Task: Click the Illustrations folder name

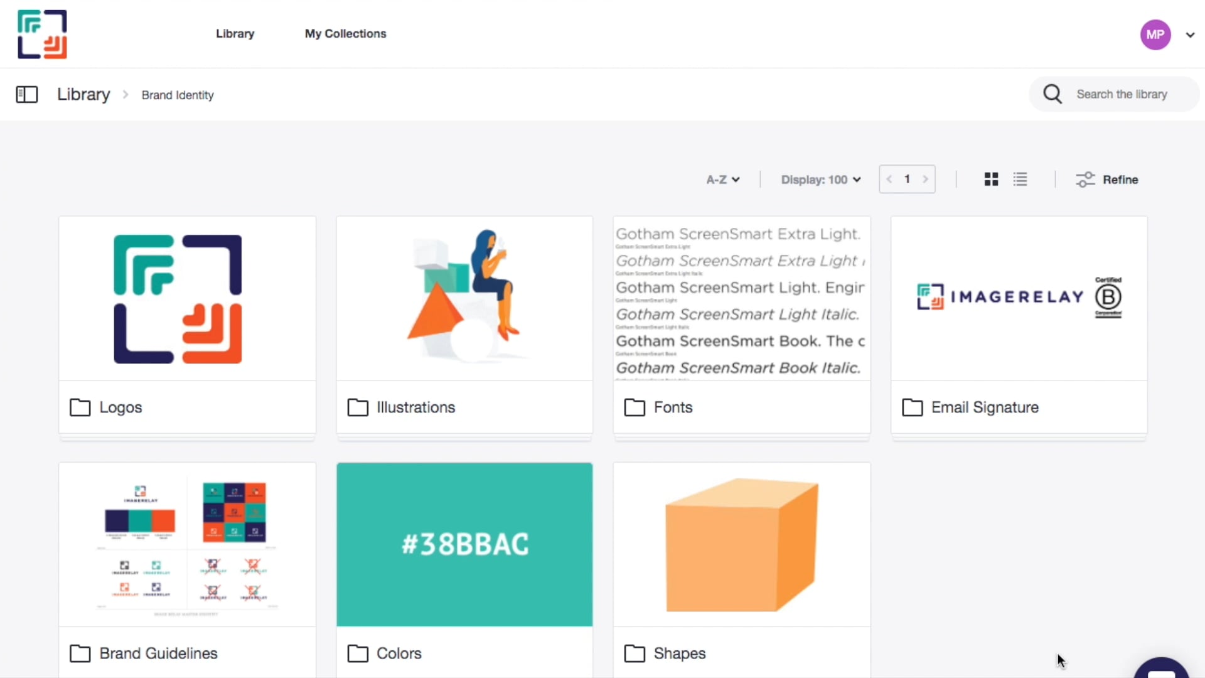Action: pos(415,407)
